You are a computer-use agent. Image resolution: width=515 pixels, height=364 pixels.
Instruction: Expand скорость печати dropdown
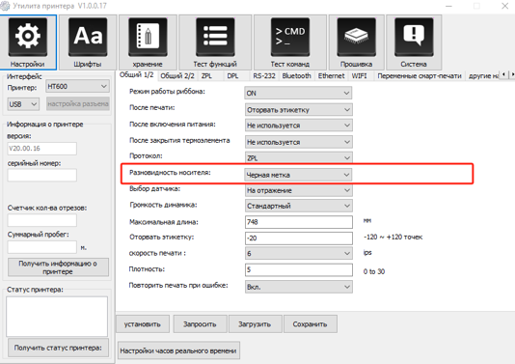click(298, 253)
